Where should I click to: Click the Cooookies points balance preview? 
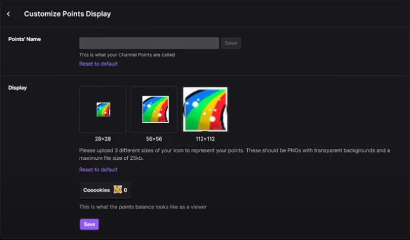[105, 190]
